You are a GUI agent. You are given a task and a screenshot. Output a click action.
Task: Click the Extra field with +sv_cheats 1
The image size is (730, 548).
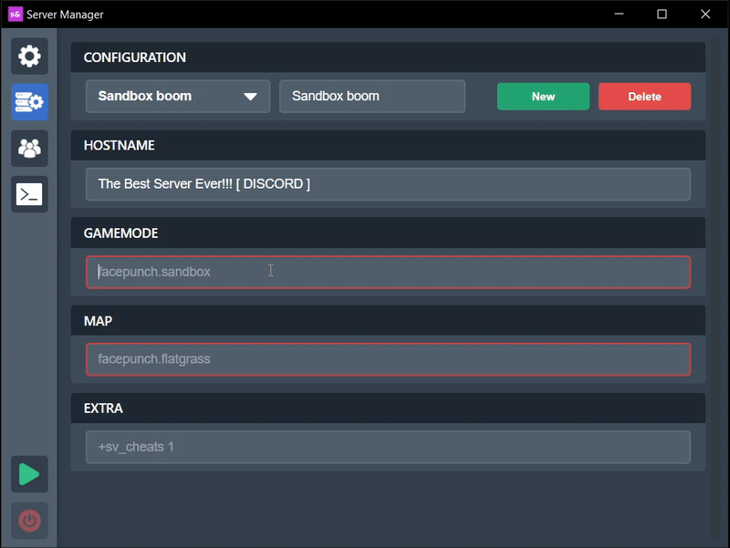click(388, 447)
